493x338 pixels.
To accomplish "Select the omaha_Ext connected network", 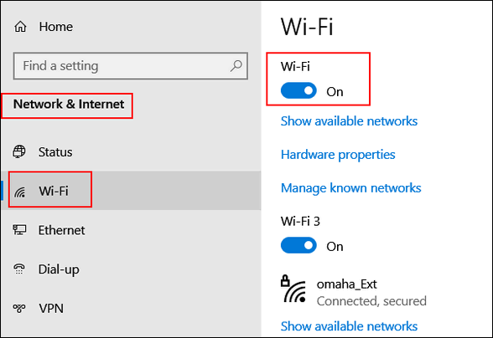I will (x=354, y=292).
